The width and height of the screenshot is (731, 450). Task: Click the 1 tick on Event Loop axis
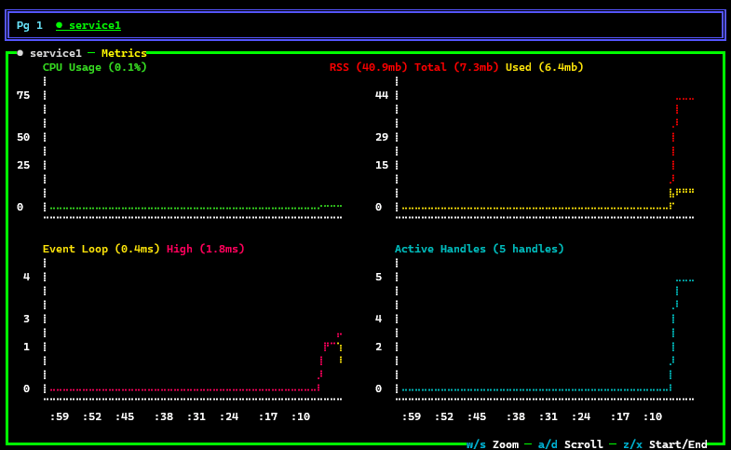tap(27, 347)
